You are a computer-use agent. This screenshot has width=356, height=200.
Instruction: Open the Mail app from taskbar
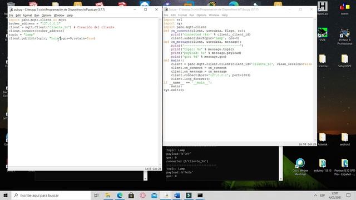[x=154, y=195]
